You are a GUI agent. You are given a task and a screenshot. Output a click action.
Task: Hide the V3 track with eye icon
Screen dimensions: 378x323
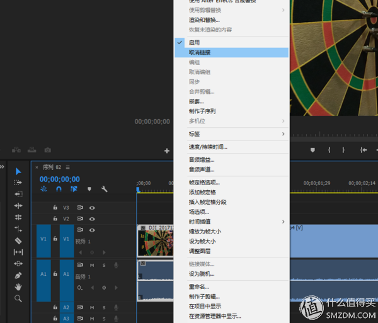[92, 207]
